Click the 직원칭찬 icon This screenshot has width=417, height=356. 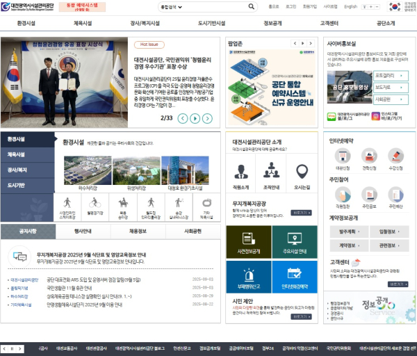point(343,195)
